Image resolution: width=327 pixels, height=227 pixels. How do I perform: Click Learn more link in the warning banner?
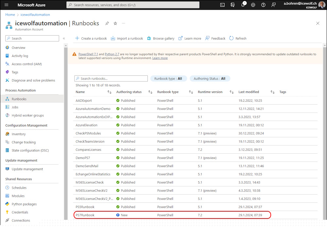[x=160, y=58]
